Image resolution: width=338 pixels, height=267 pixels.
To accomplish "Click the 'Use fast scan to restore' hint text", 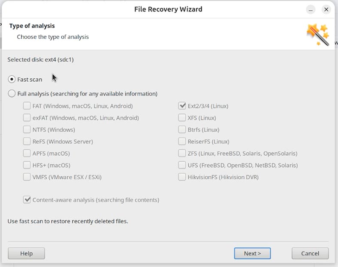I will coord(68,221).
